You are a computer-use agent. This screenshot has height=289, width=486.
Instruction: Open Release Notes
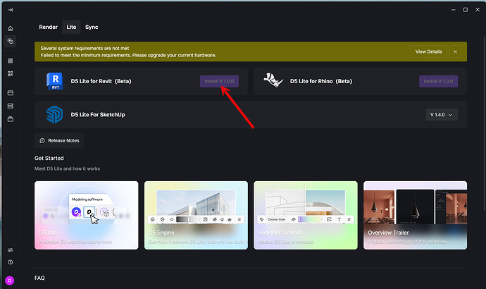click(59, 140)
